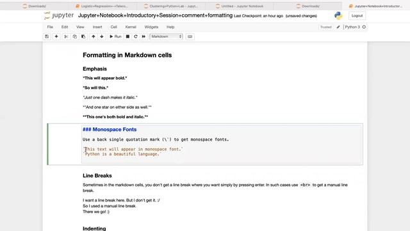Open the Help menu
This screenshot has height=231, width=410.
tap(170, 27)
